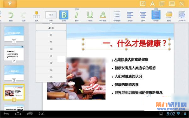This screenshot has height=118, width=189.
Task: Tap the Android back button
Action: 6,114
